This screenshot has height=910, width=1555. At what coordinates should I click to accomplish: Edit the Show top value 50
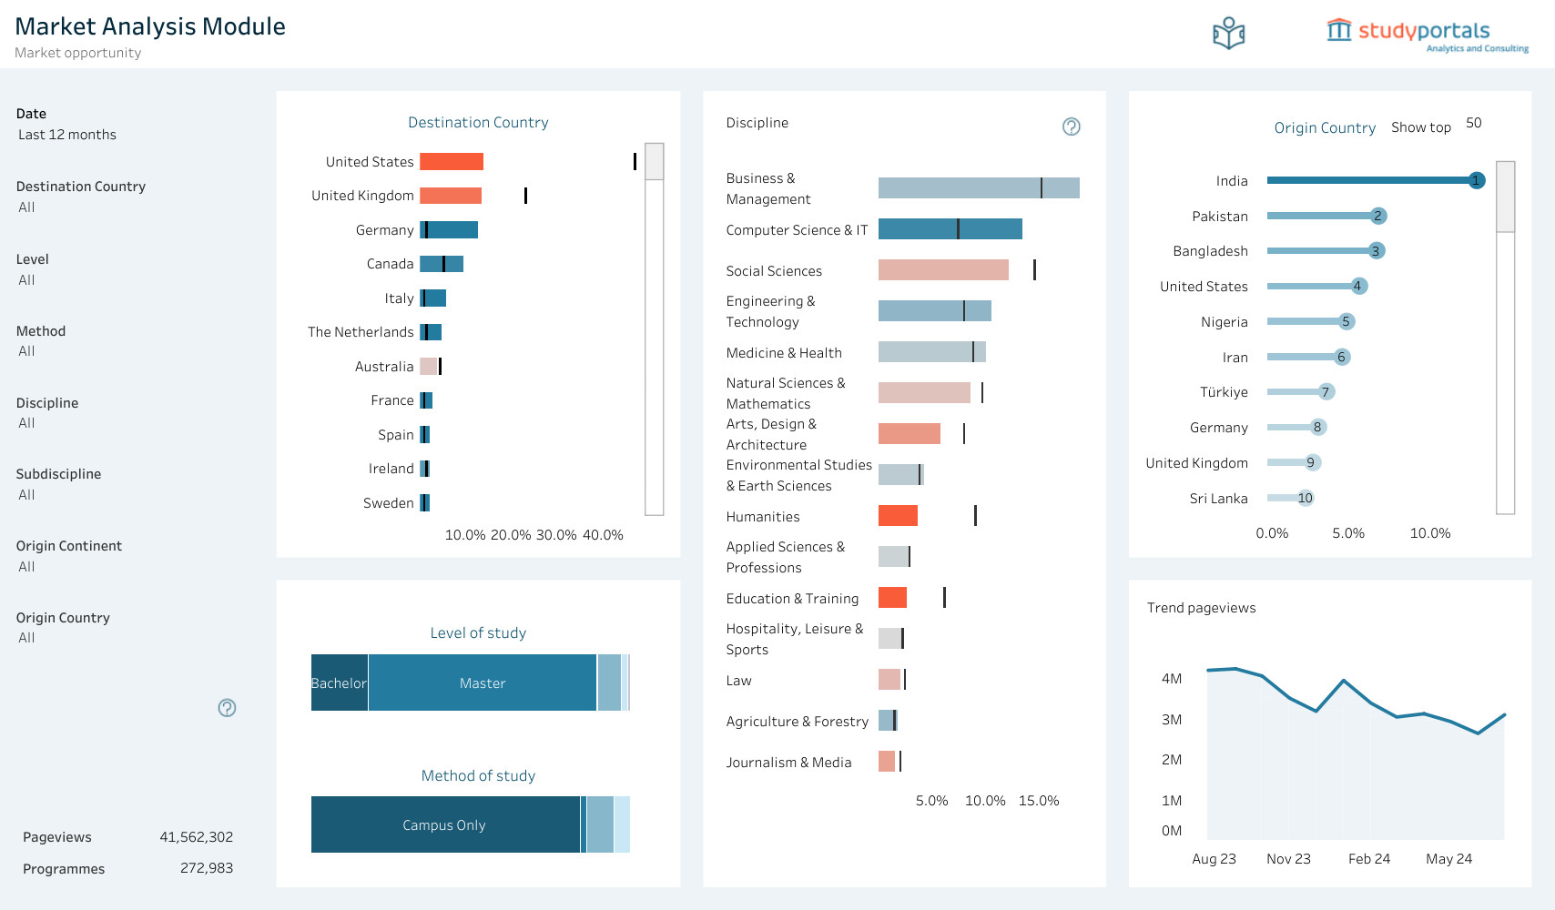pos(1474,123)
